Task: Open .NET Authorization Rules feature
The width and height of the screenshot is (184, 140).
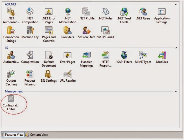Action: (11, 15)
